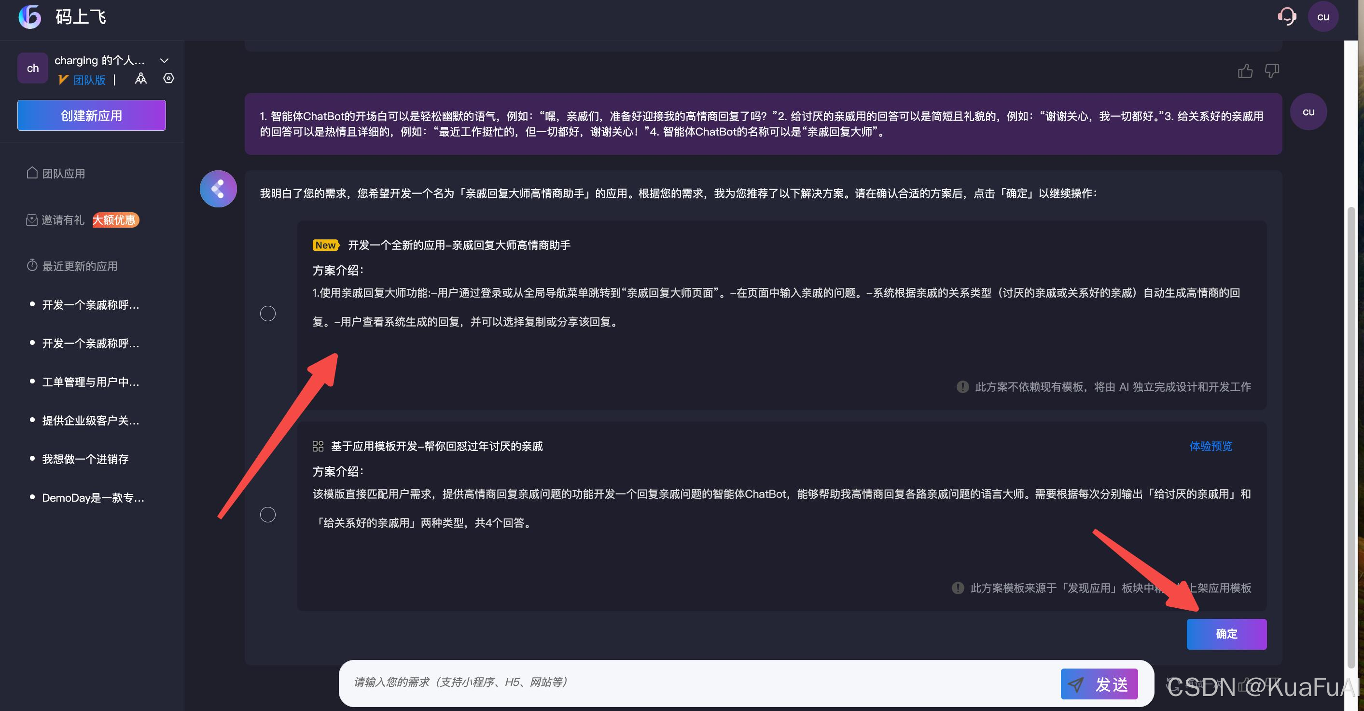Select the template-based plan radio button
The width and height of the screenshot is (1364, 711).
(x=268, y=515)
